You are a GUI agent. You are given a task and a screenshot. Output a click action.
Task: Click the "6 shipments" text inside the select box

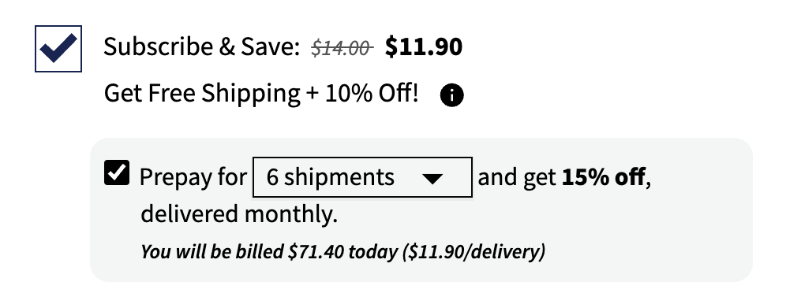(x=331, y=177)
